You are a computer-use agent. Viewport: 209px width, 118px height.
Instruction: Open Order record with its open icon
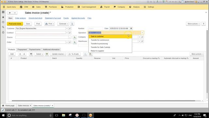(70, 42)
